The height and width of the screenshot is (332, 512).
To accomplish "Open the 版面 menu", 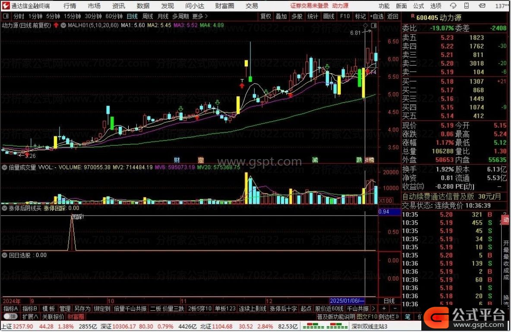I will tap(401, 6).
